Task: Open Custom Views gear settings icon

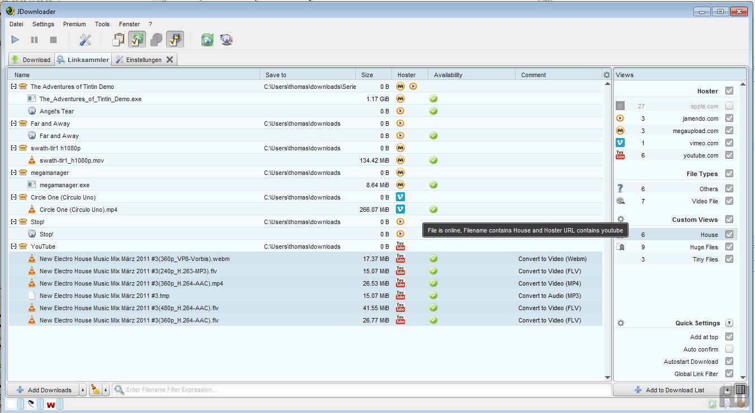Action: pos(620,220)
